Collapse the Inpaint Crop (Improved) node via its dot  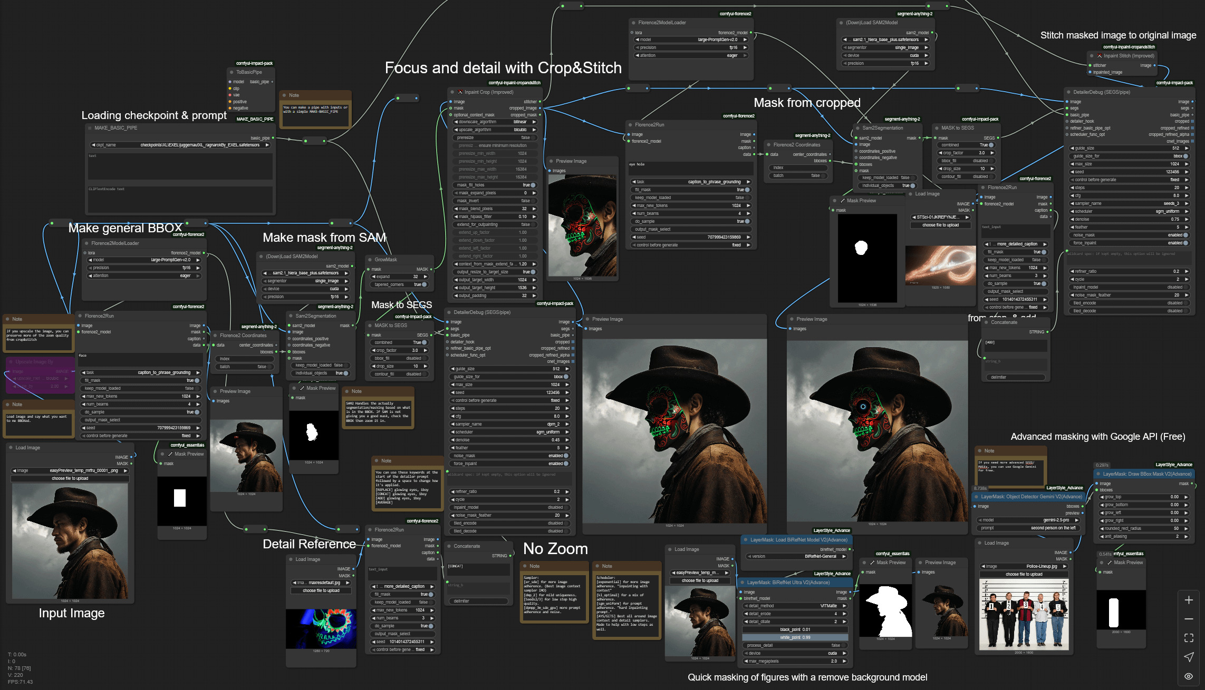[452, 92]
